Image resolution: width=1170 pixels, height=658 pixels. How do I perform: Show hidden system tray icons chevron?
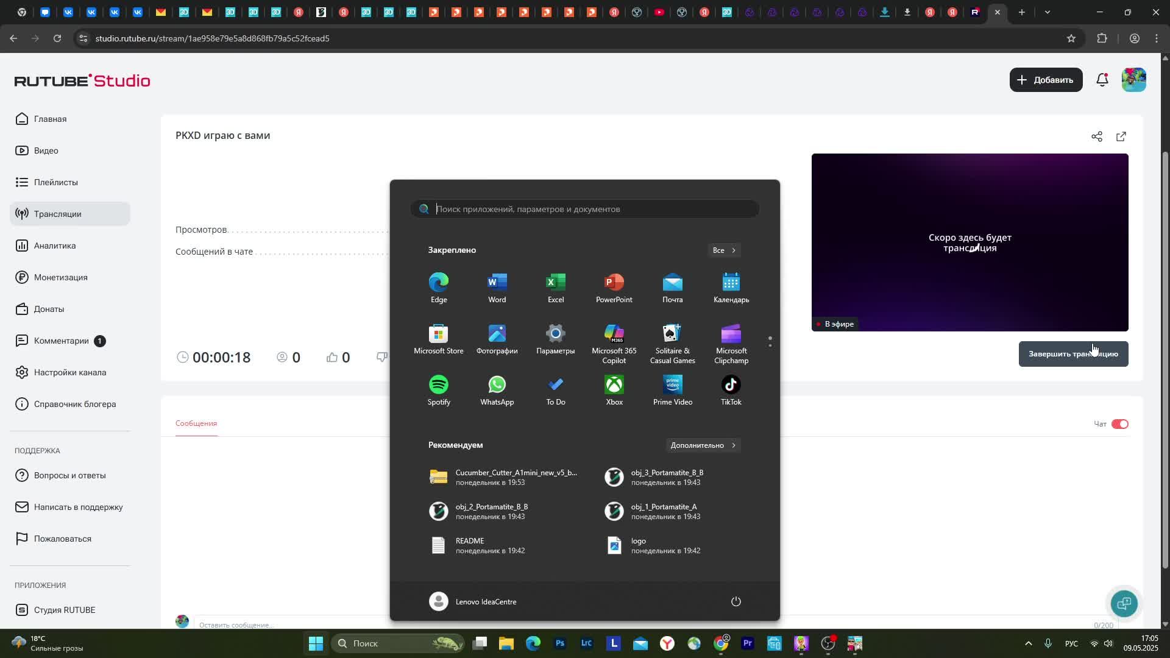click(x=1029, y=643)
